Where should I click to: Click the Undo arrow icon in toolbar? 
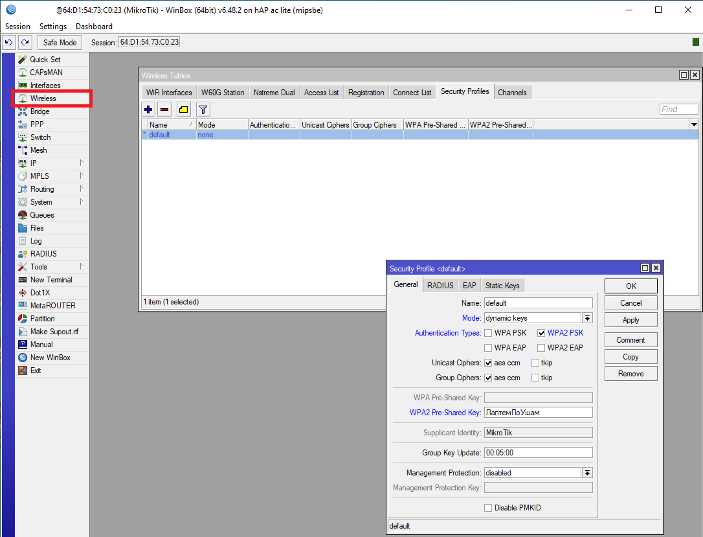pos(9,43)
